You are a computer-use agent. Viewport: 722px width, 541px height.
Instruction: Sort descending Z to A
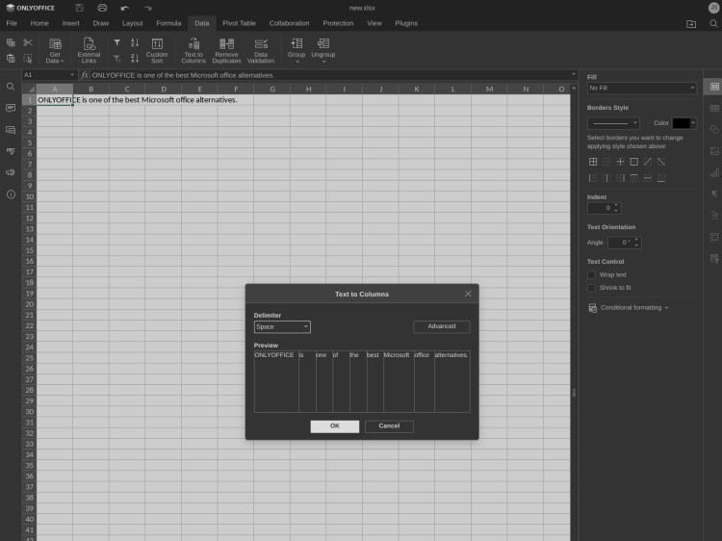(x=135, y=59)
